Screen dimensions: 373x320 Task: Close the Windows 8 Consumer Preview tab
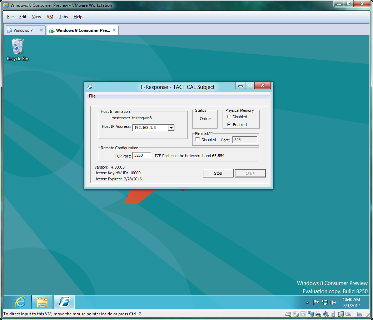click(x=114, y=30)
